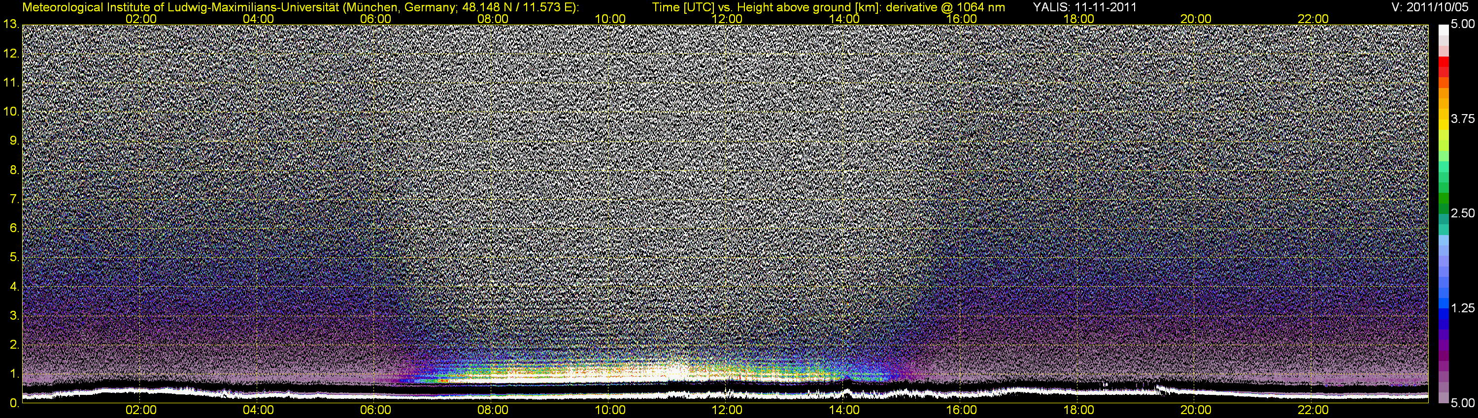Screen dimensions: 1478x418
Task: Pick the 22:00 label on the bottom time axis
Action: pos(1313,410)
